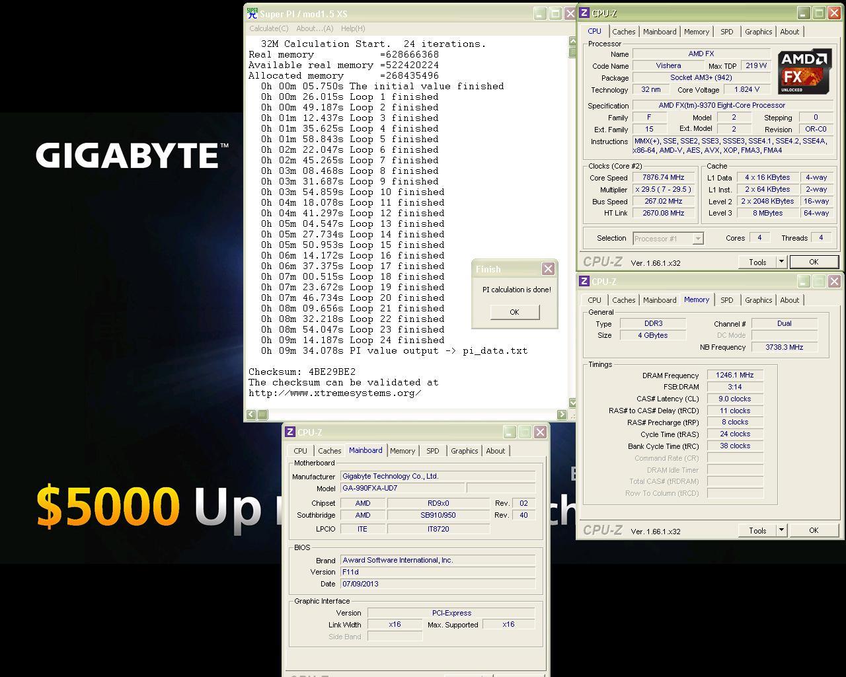Click Tools button in the CPU-Z timings window

757,530
